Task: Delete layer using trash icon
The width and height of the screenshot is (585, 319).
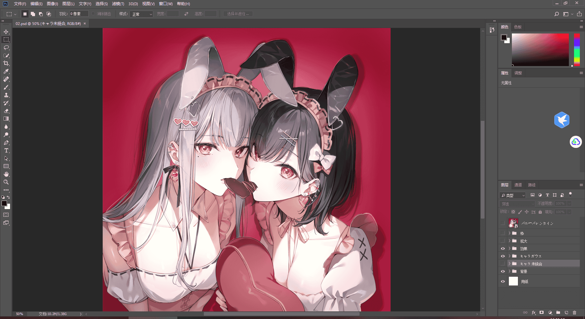Action: coord(575,313)
